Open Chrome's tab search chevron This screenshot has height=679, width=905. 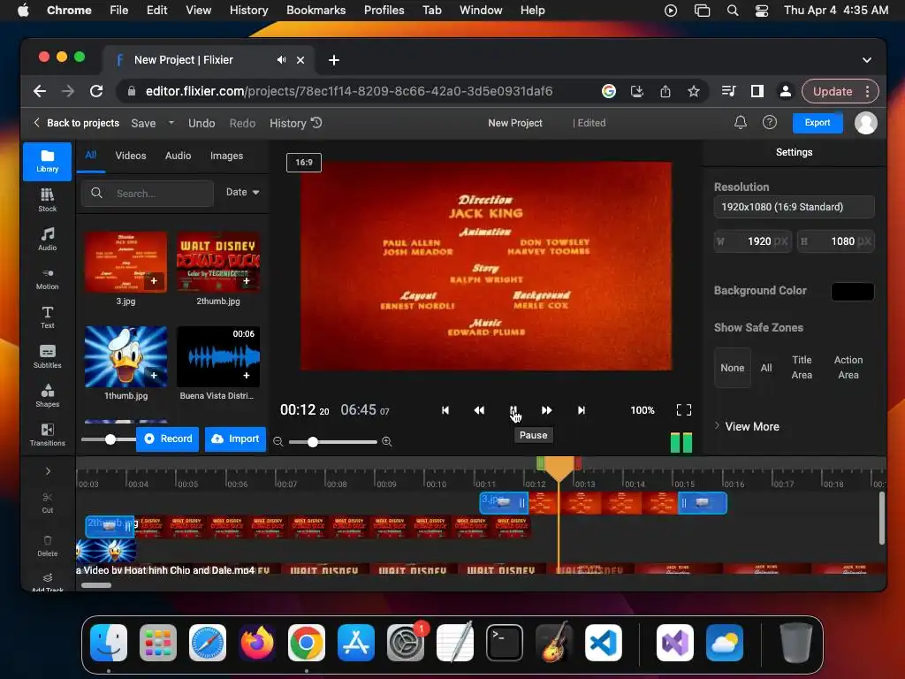coord(867,60)
